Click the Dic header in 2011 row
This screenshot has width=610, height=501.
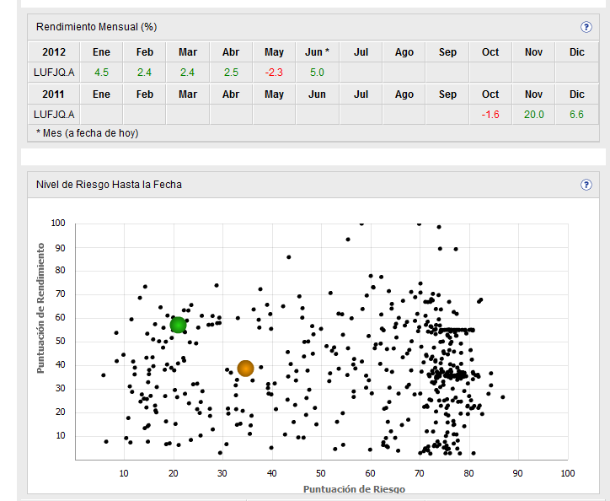[576, 94]
